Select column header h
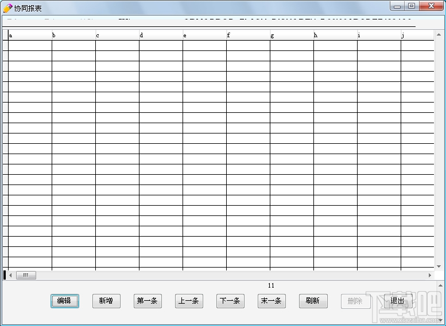The height and width of the screenshot is (326, 446). [335, 35]
